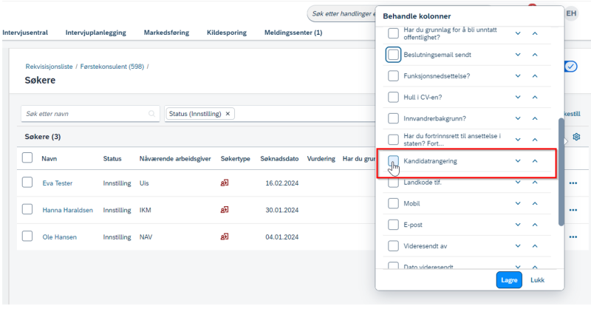The height and width of the screenshot is (309, 591).
Task: Open more actions for Eva Tester row
Action: [573, 183]
